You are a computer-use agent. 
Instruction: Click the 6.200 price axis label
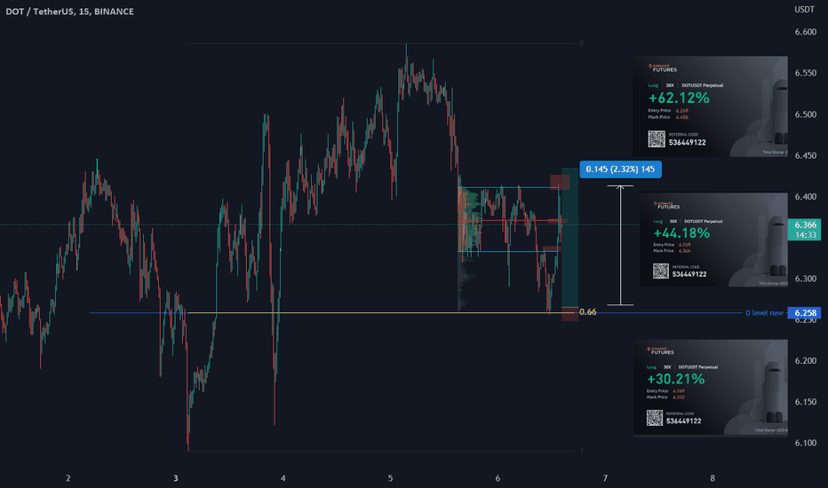(x=805, y=361)
